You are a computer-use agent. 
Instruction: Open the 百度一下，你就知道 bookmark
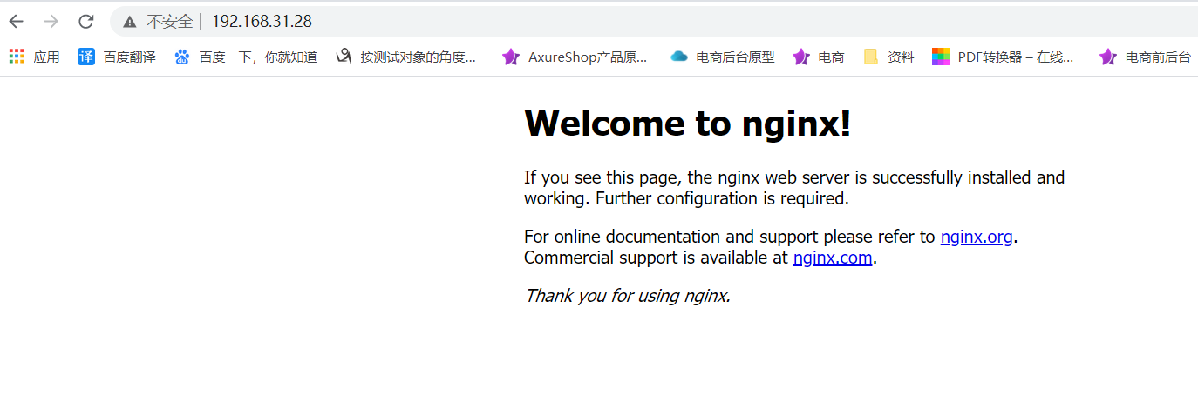pyautogui.click(x=245, y=57)
